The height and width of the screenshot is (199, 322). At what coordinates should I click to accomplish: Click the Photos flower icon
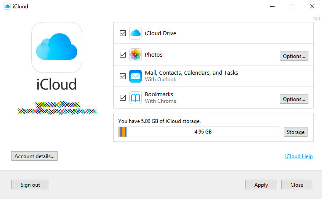point(135,54)
